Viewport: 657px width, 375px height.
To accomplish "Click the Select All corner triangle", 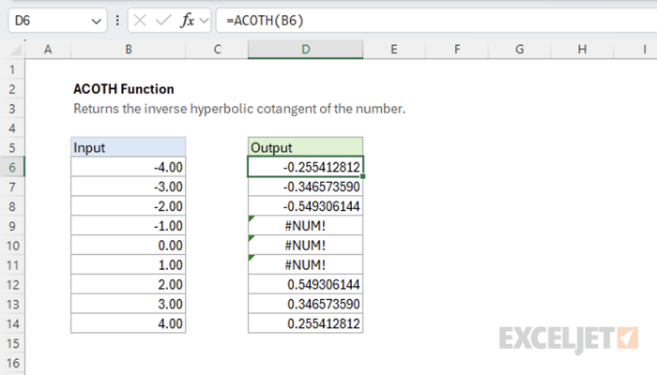I will pos(16,50).
